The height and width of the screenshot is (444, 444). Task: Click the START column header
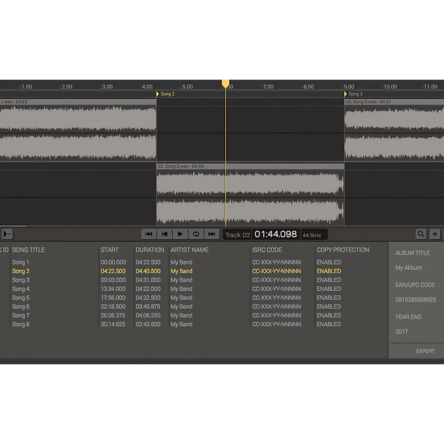point(110,250)
